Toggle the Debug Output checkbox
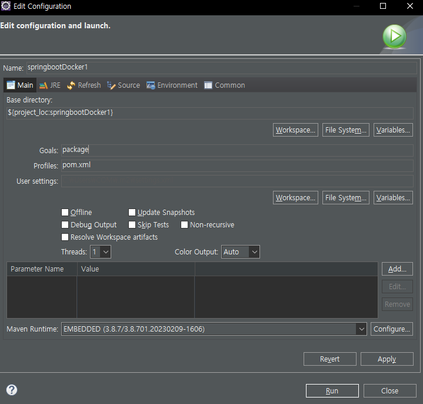 (x=65, y=225)
